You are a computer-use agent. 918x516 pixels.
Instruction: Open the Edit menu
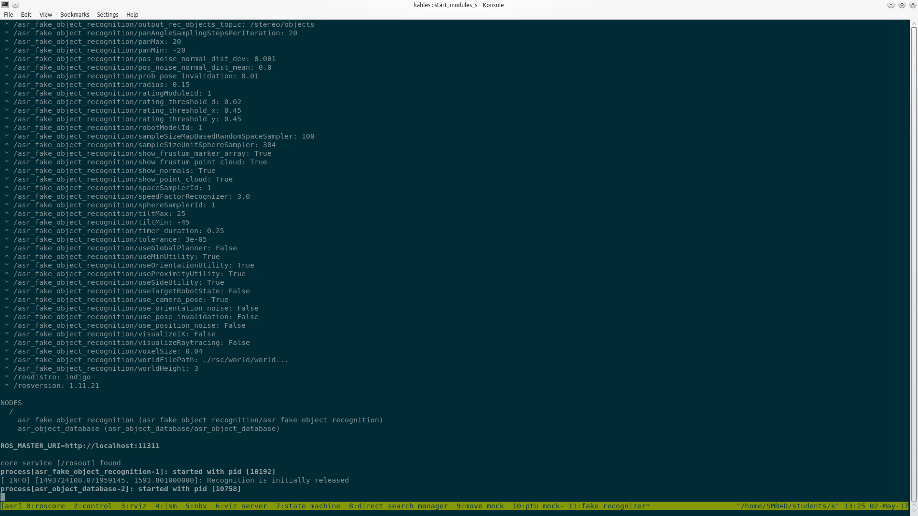point(26,15)
